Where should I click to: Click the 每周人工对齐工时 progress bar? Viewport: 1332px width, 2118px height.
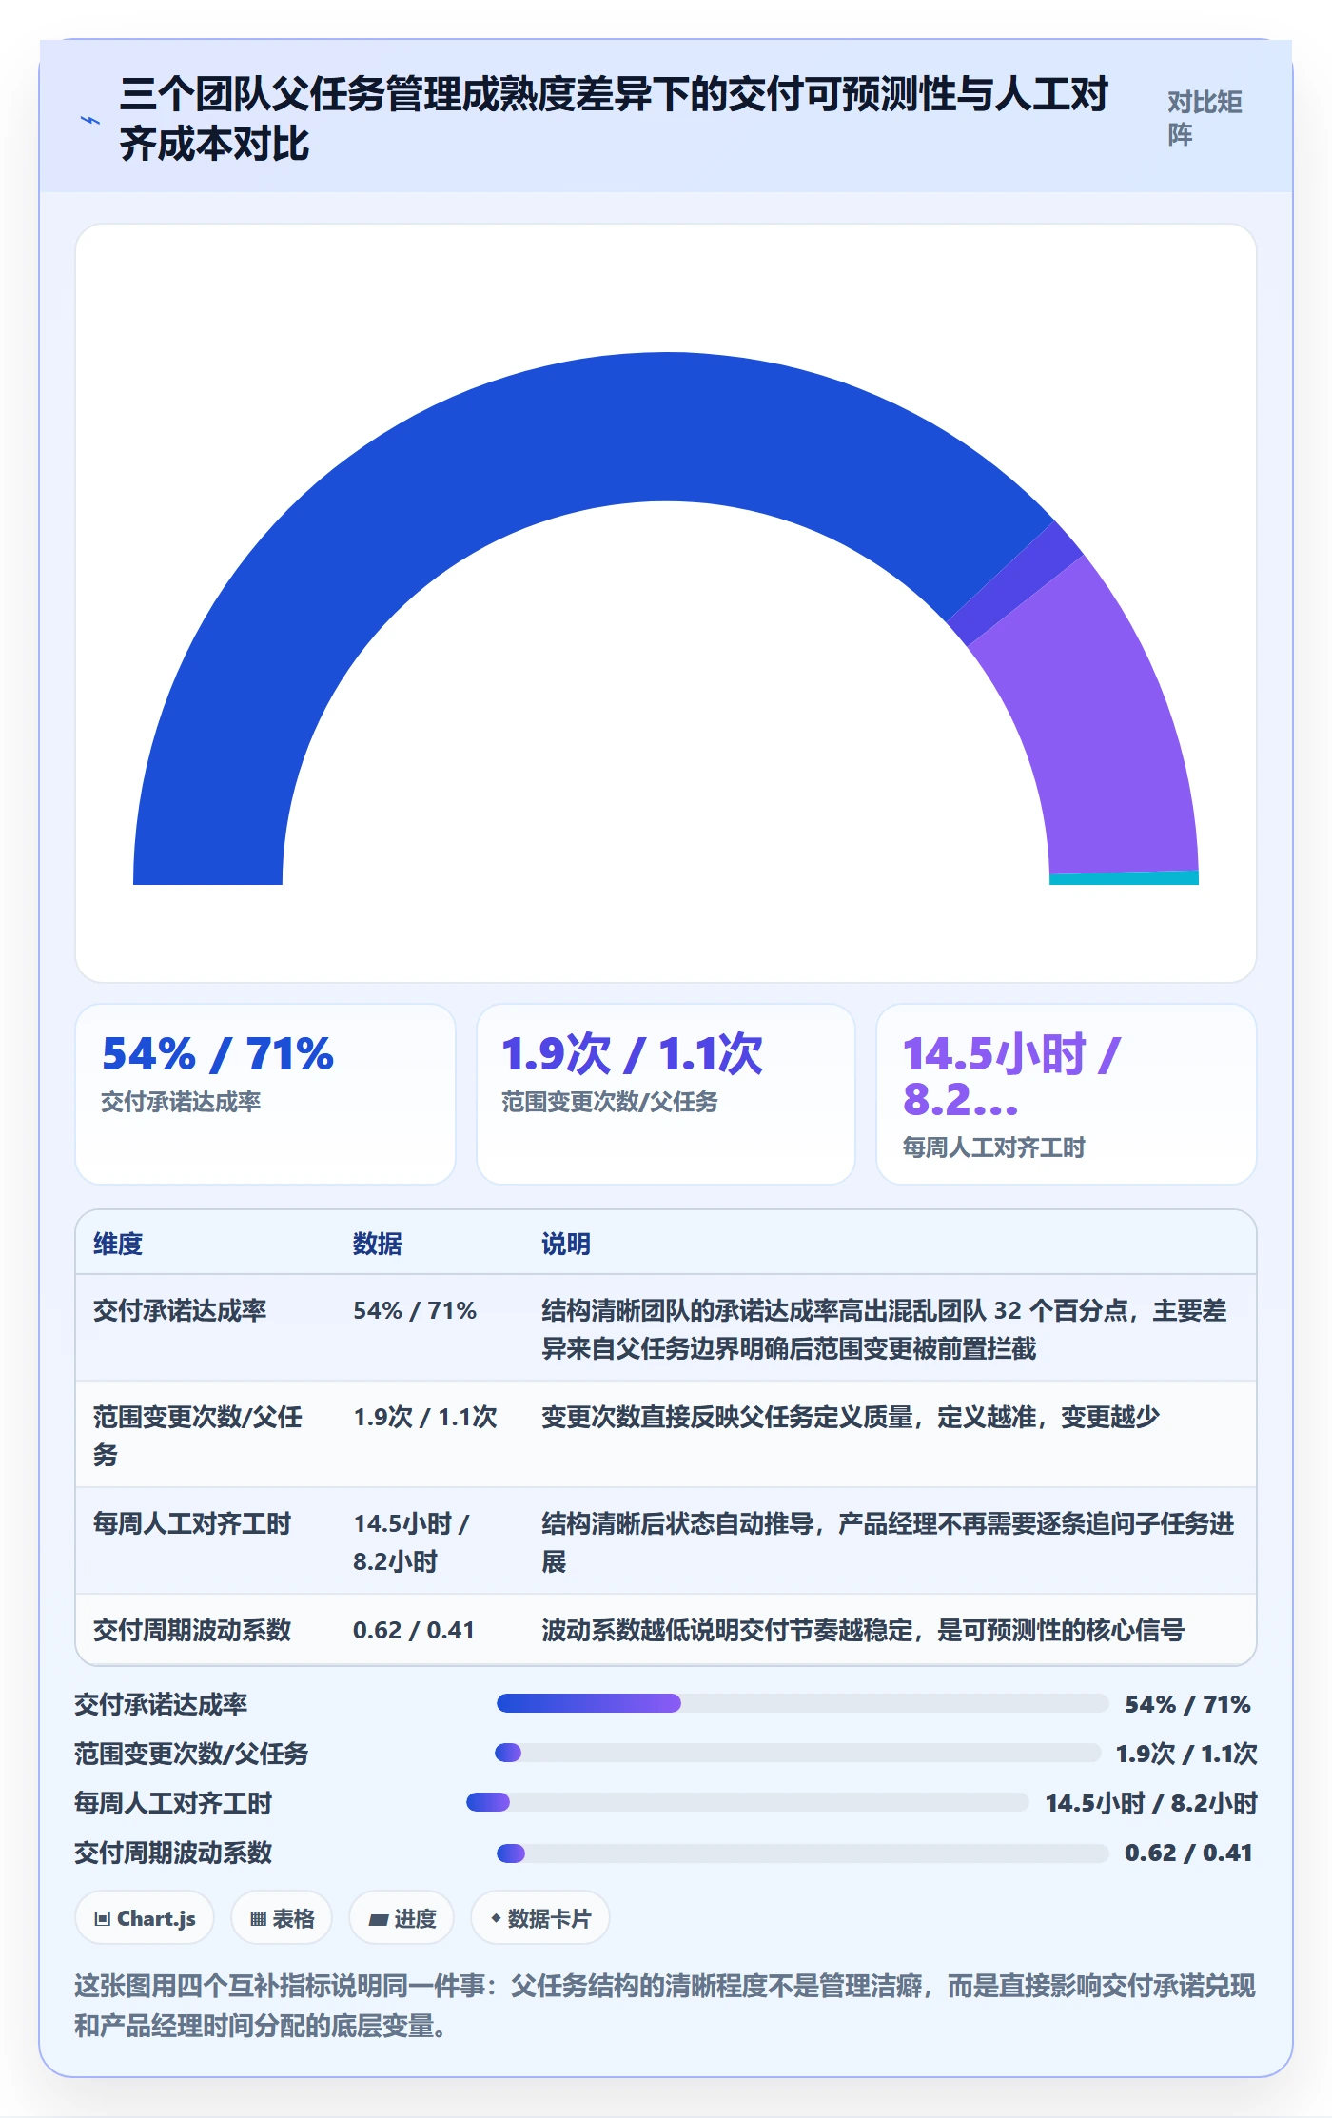point(748,1802)
